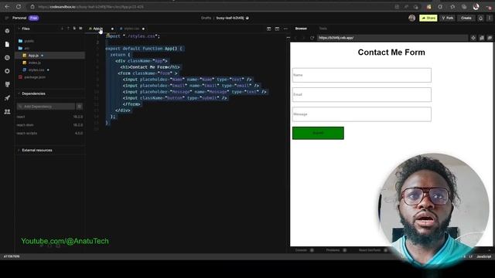Open the editor more options ellipsis
The image size is (495, 278).
(285, 29)
